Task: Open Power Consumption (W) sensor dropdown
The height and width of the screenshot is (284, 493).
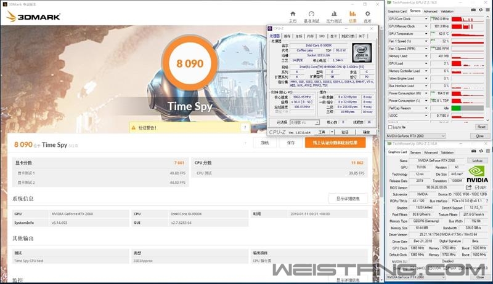Action: click(x=426, y=93)
